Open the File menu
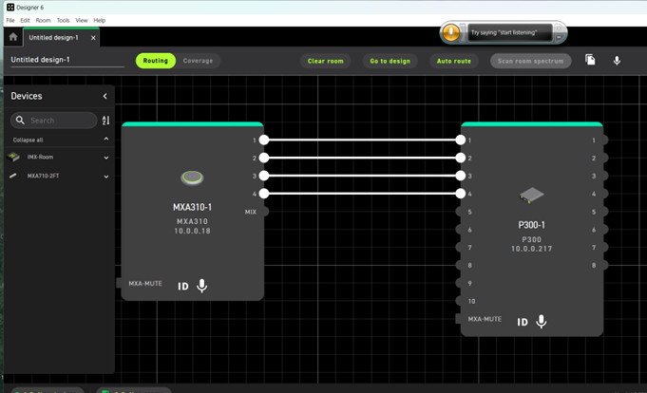This screenshot has height=393, width=647. (x=10, y=20)
